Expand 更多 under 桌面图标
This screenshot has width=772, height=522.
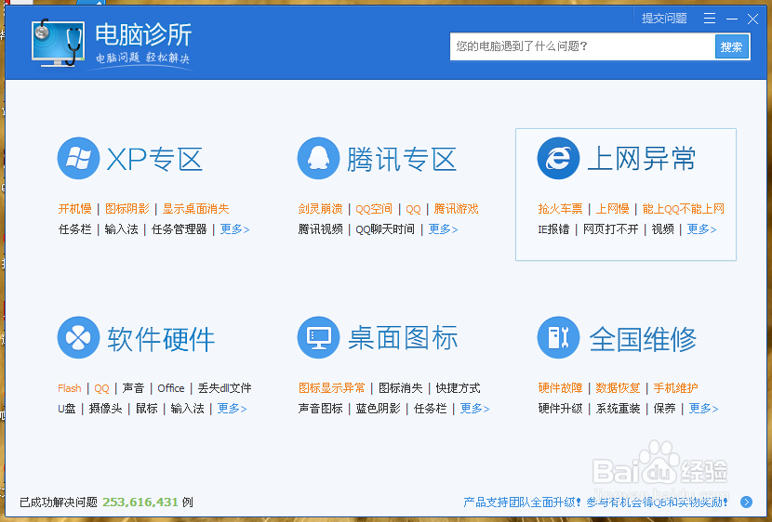pyautogui.click(x=474, y=409)
